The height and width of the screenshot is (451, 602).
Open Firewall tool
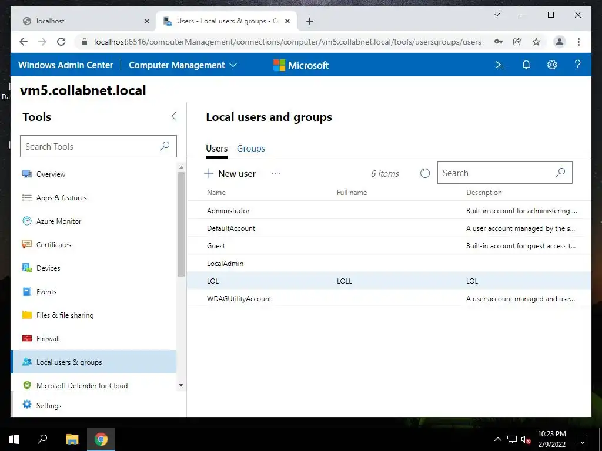[94, 339]
